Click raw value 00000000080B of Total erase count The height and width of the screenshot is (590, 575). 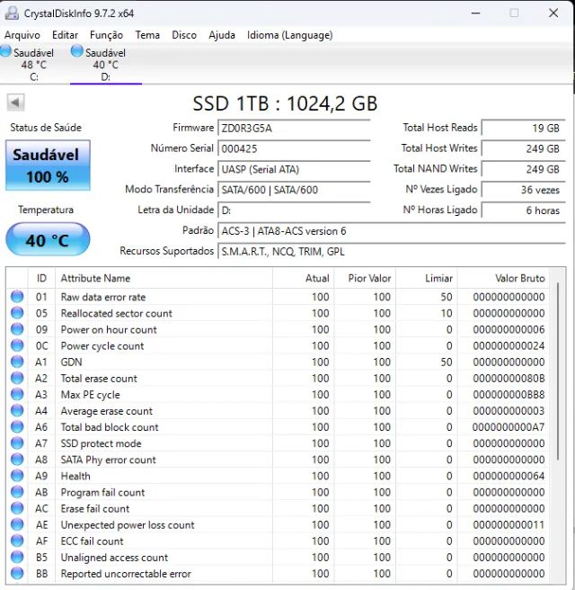coord(509,378)
